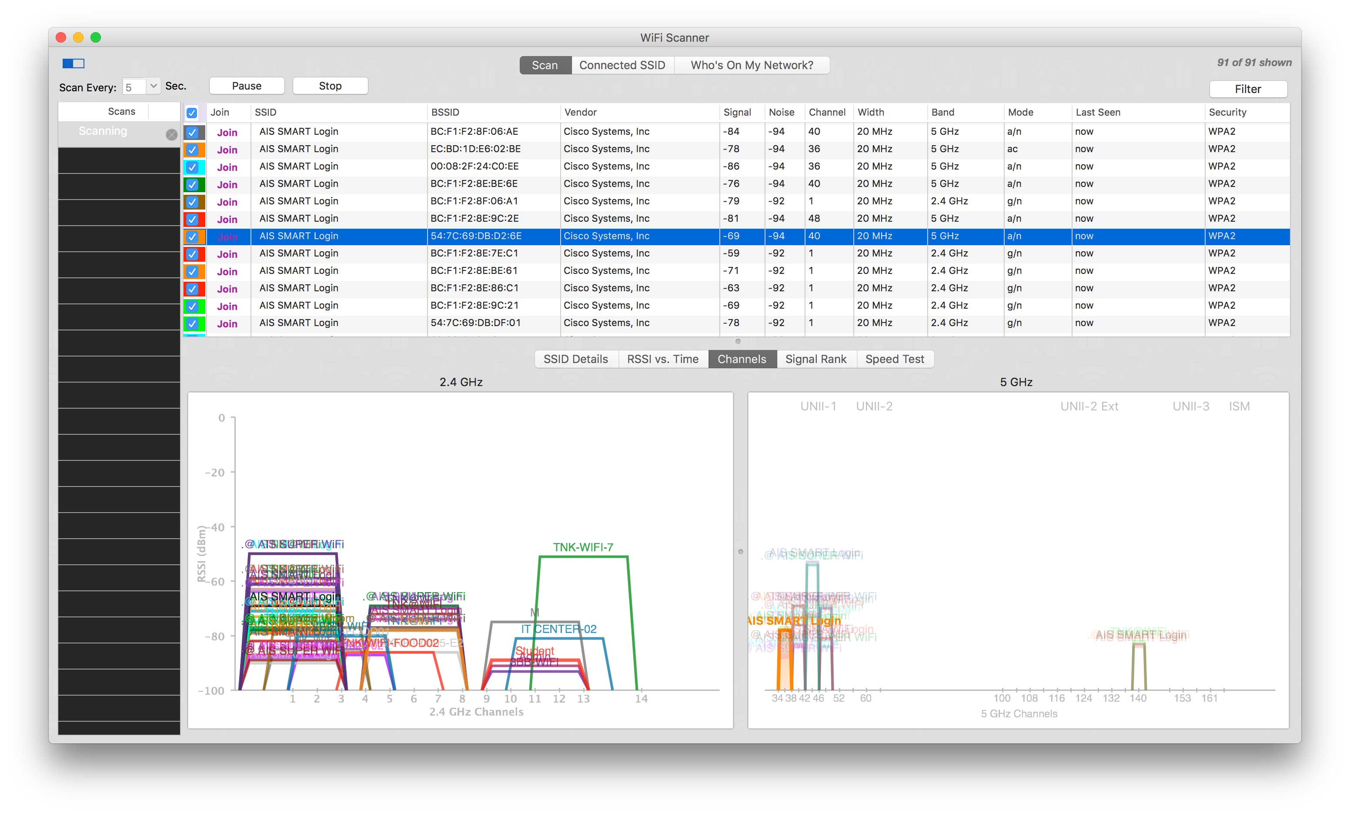Image resolution: width=1350 pixels, height=813 pixels.
Task: Uncheck the row for BSSID BC:F1:F2:8F:06:AE
Action: point(192,132)
